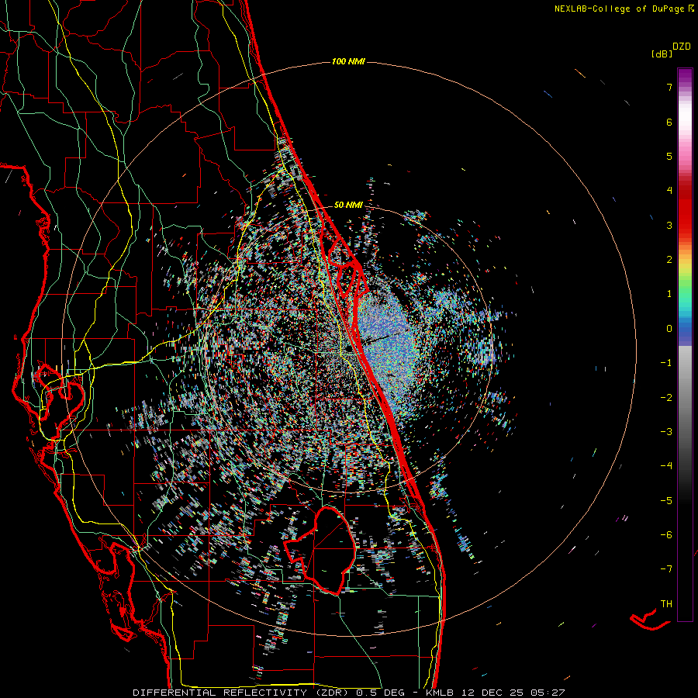Select scale value 0 on legend
Image resolution: width=698 pixels, height=698 pixels.
click(669, 329)
